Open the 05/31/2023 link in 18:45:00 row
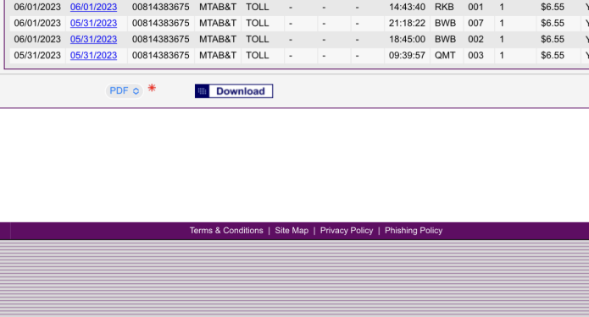Viewport: 589px width, 317px height. pos(93,40)
